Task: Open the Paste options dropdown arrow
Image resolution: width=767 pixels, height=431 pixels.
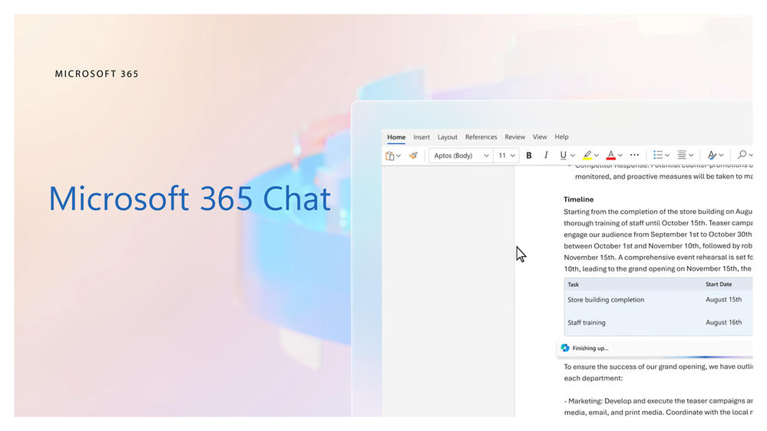Action: (398, 156)
